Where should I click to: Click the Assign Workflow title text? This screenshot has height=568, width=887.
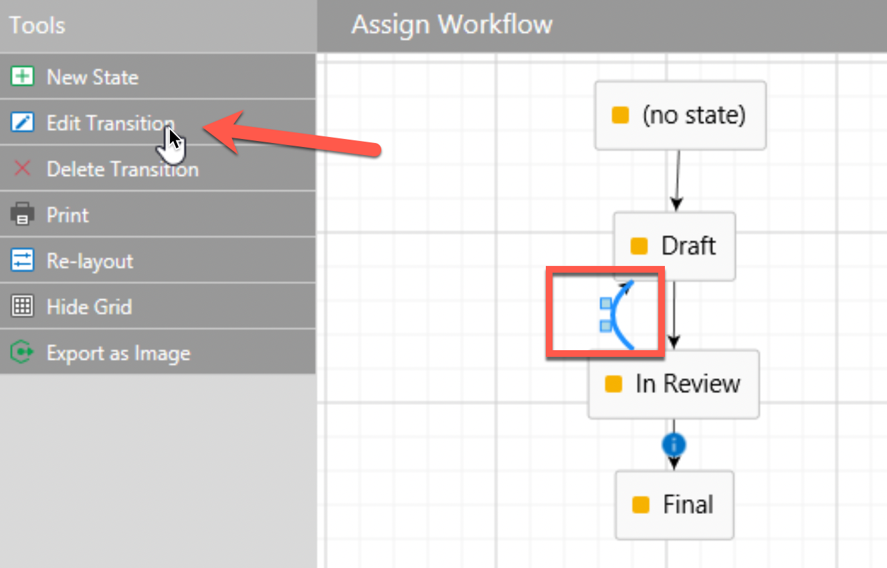[452, 25]
